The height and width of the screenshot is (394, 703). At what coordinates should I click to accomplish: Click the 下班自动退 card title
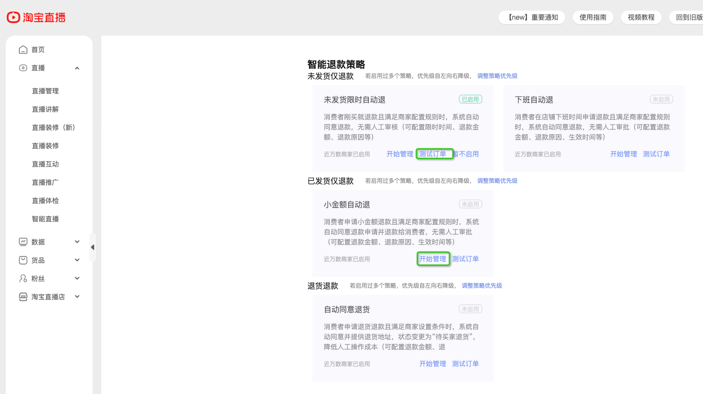pos(534,100)
